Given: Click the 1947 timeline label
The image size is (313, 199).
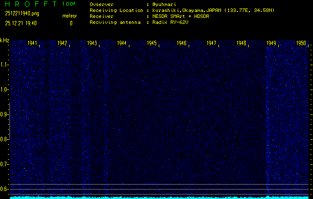Looking at the screenshot, I should (x=211, y=44).
